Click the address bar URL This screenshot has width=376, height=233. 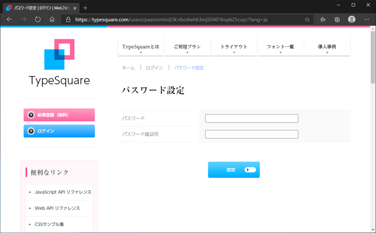[171, 19]
